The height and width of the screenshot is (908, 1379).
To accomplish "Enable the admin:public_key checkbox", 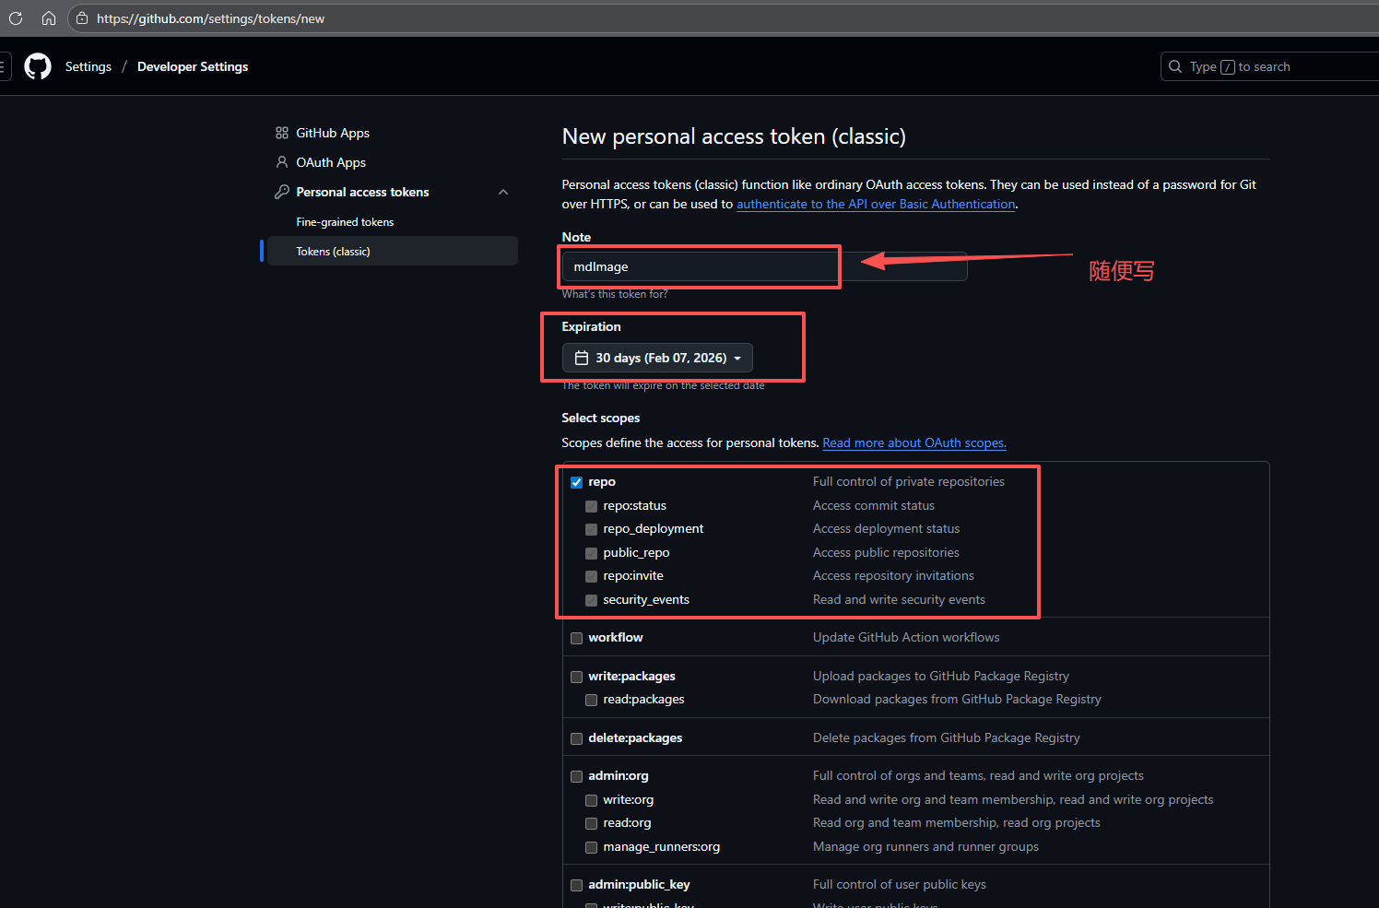I will coord(576,885).
